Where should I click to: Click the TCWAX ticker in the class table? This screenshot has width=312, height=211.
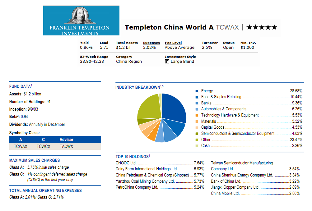coord(21,146)
